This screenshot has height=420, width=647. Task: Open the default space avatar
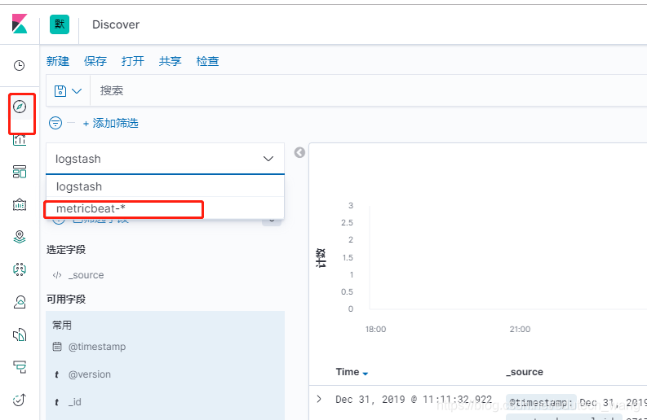(x=60, y=24)
